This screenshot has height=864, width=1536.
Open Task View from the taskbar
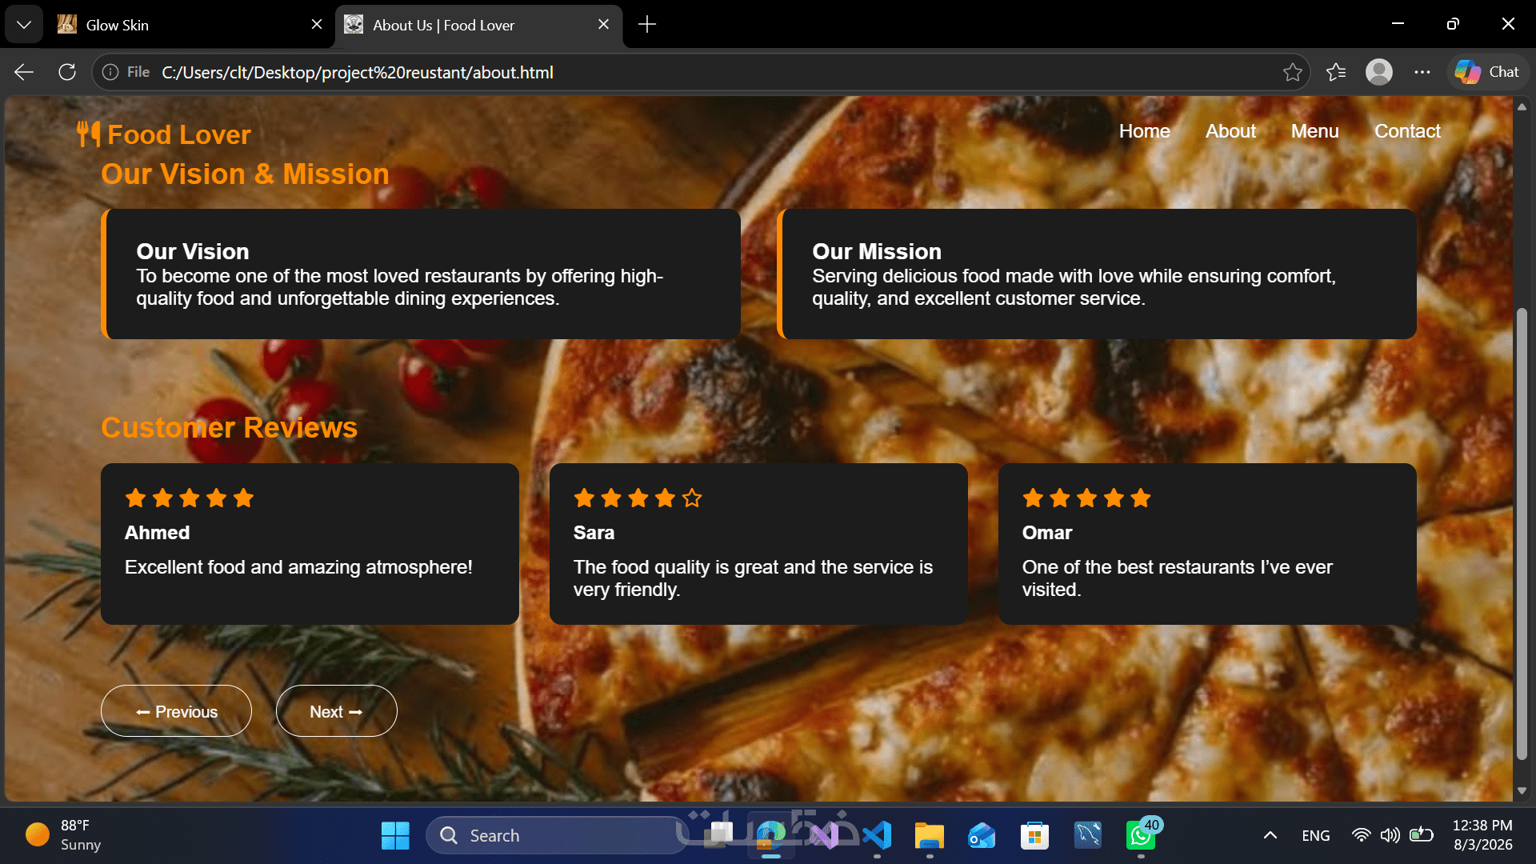pos(718,835)
